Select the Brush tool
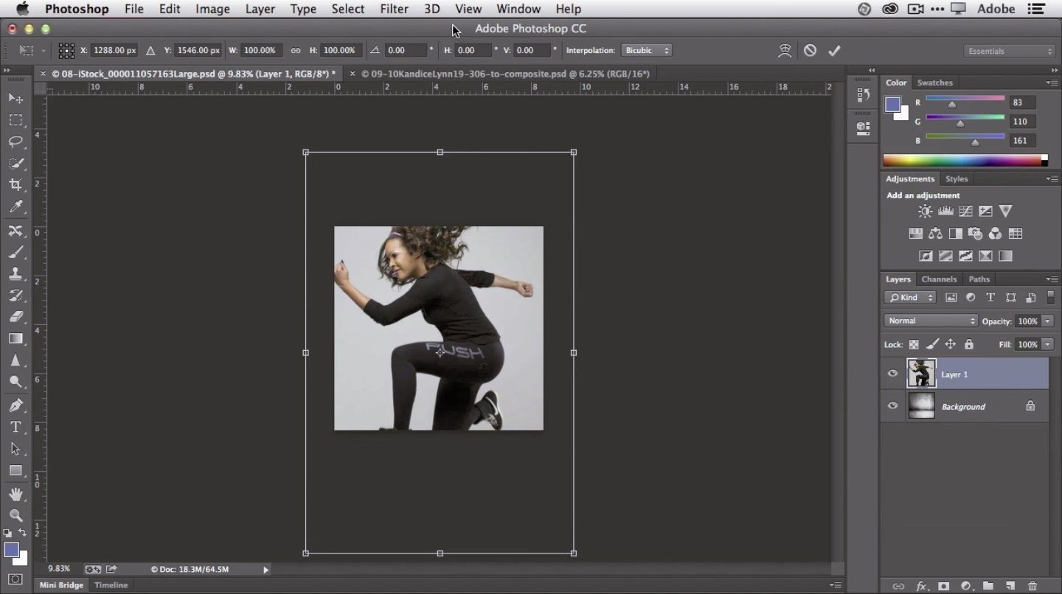This screenshot has width=1062, height=594. click(16, 251)
